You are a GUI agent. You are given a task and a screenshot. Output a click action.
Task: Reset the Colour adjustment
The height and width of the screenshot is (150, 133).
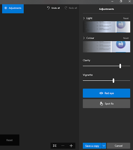(x=126, y=38)
